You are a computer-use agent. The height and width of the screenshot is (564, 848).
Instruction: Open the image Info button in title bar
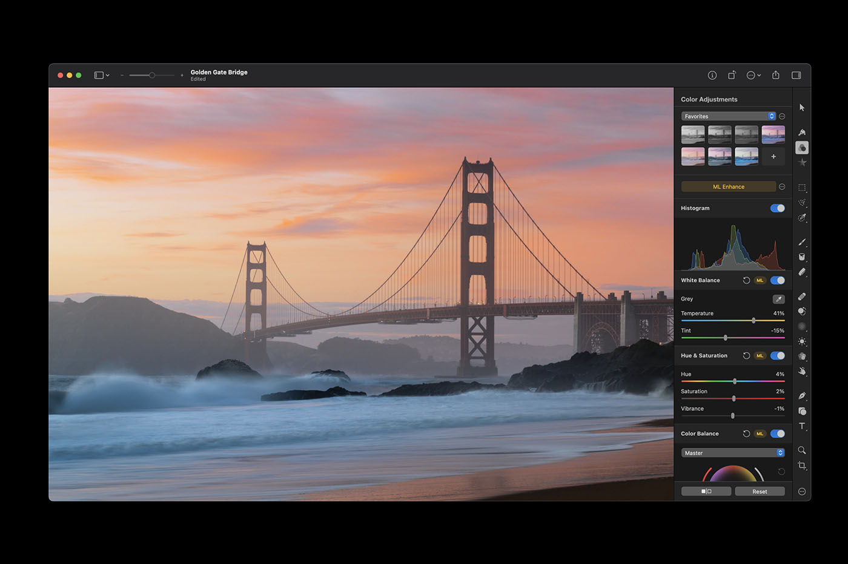pos(712,75)
